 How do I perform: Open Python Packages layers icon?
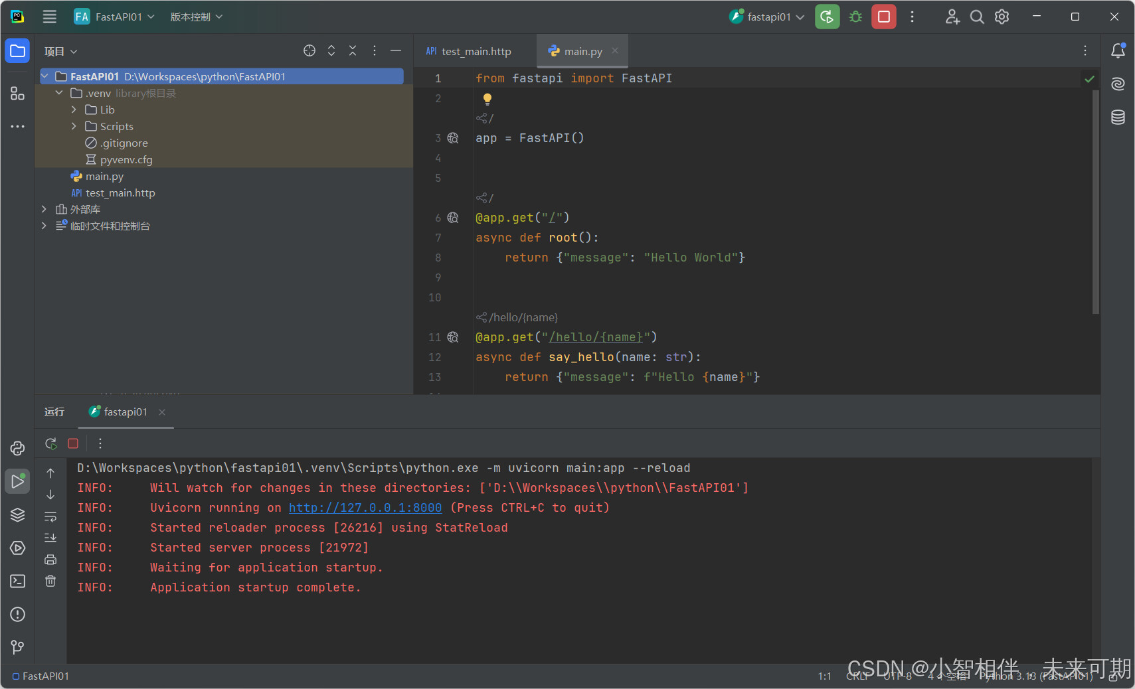pos(17,514)
